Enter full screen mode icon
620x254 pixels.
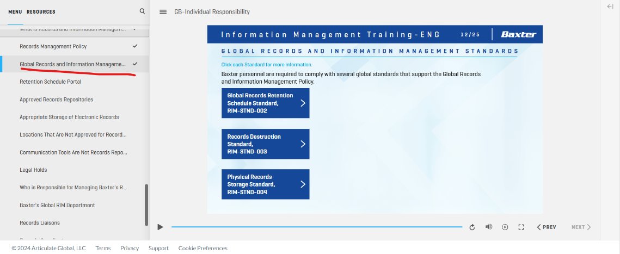point(521,227)
